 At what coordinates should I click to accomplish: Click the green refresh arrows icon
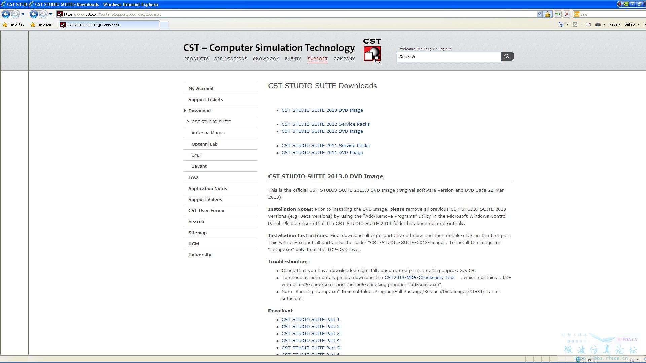point(558,14)
